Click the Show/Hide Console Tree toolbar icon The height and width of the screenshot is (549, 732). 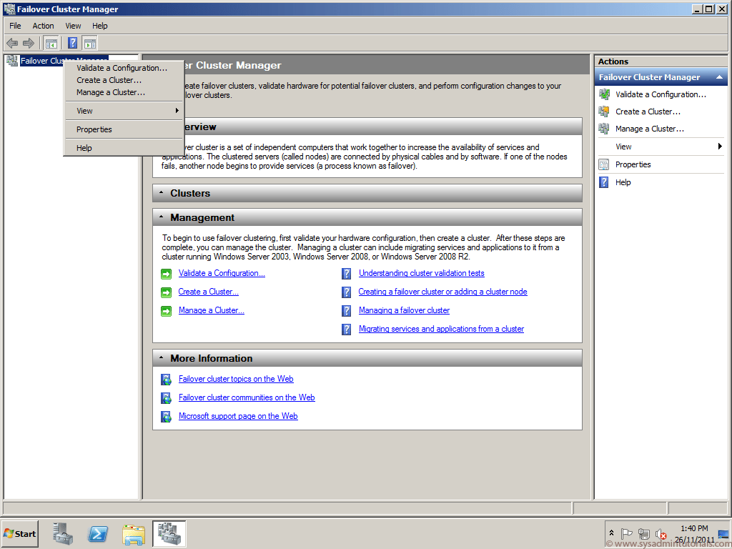pyautogui.click(x=51, y=43)
